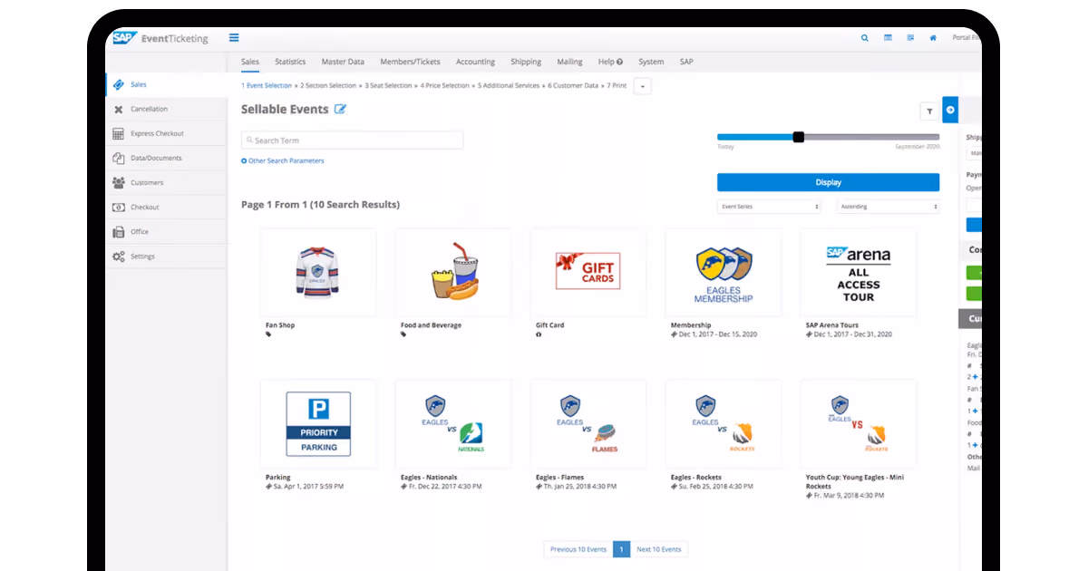Open the Event Series sort dropdown
The width and height of the screenshot is (1088, 571).
(x=769, y=207)
